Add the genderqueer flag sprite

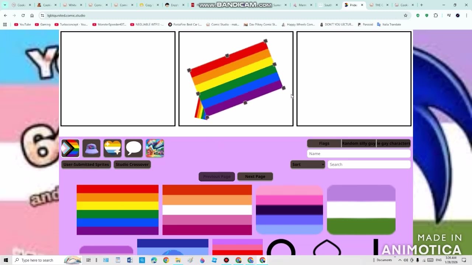point(361,210)
